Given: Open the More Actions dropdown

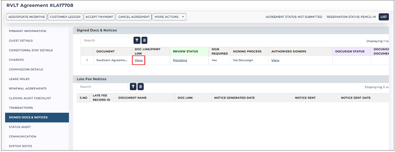Looking at the screenshot, I should (169, 17).
